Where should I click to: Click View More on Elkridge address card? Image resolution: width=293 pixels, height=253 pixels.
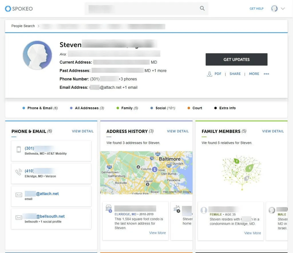click(x=157, y=233)
